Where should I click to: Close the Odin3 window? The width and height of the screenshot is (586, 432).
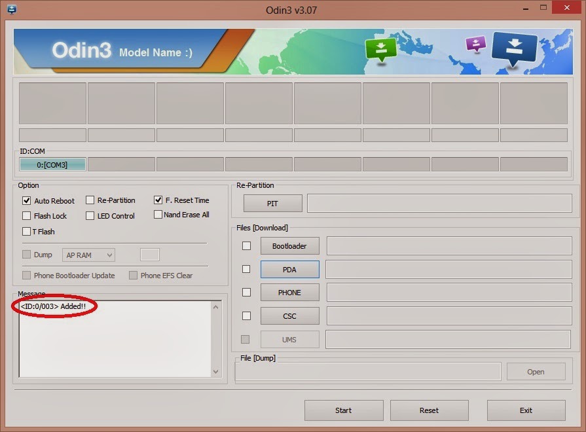[566, 8]
